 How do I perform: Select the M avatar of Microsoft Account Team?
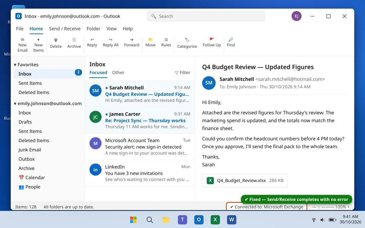[x=96, y=143]
